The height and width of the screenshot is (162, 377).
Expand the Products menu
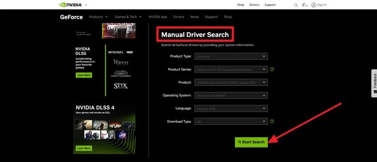98,17
